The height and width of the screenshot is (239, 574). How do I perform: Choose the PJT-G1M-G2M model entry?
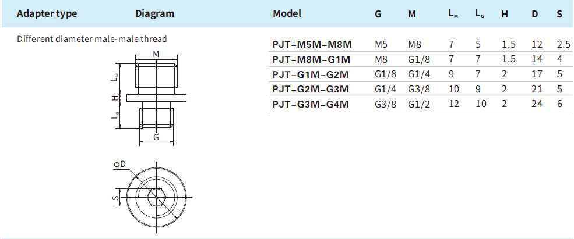pos(311,74)
